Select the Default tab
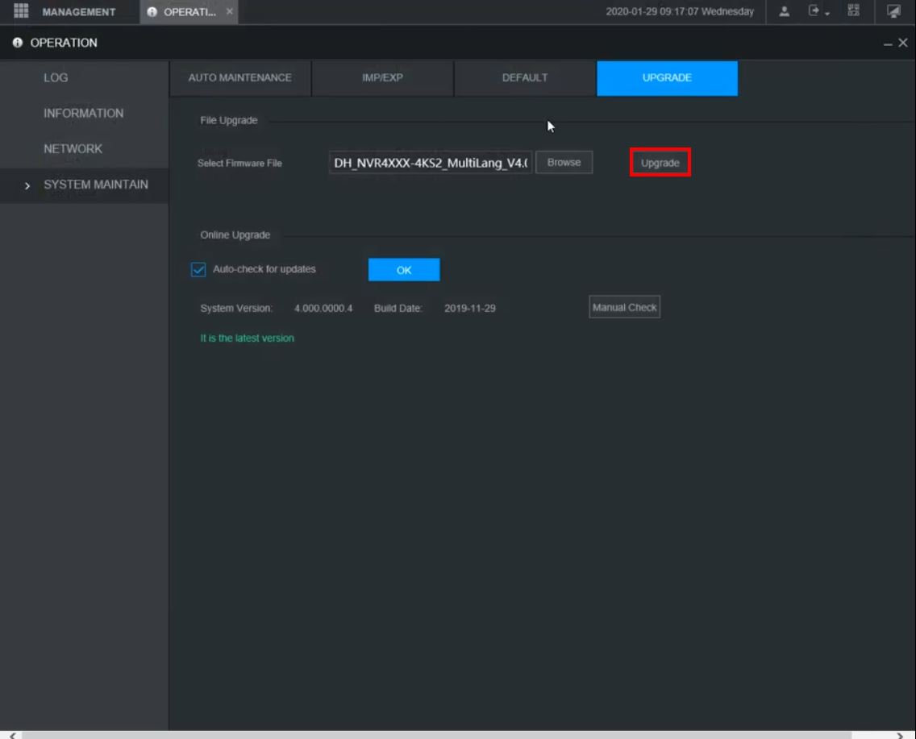Image resolution: width=916 pixels, height=739 pixels. coord(525,78)
